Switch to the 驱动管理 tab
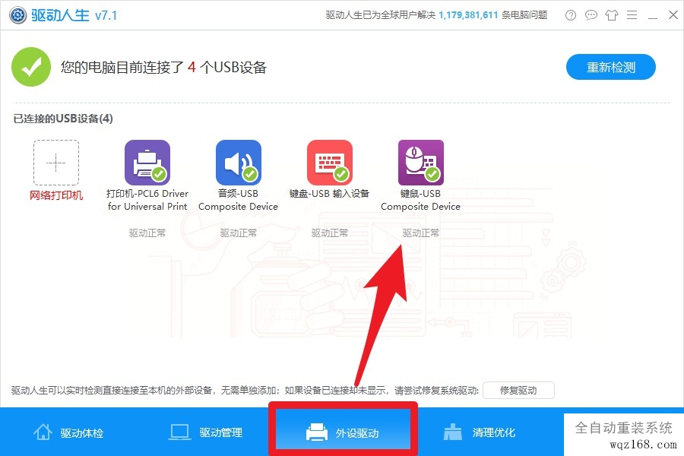Image resolution: width=684 pixels, height=456 pixels. pyautogui.click(x=206, y=432)
